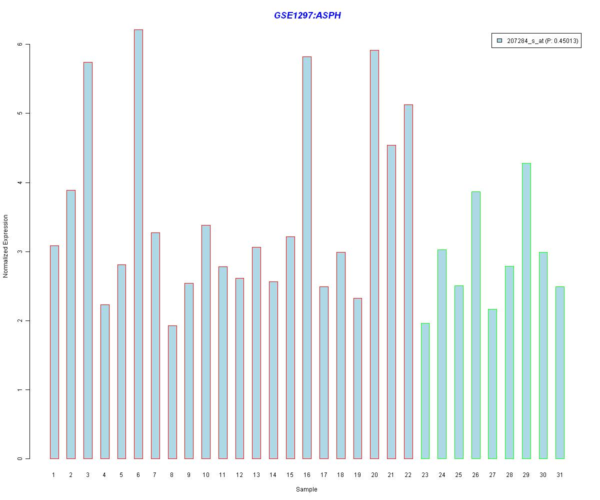Click y-axis tick label 6
The image size is (600, 500).
[x=20, y=44]
